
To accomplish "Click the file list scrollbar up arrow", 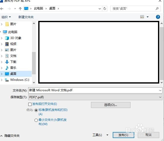I will tap(161, 24).
